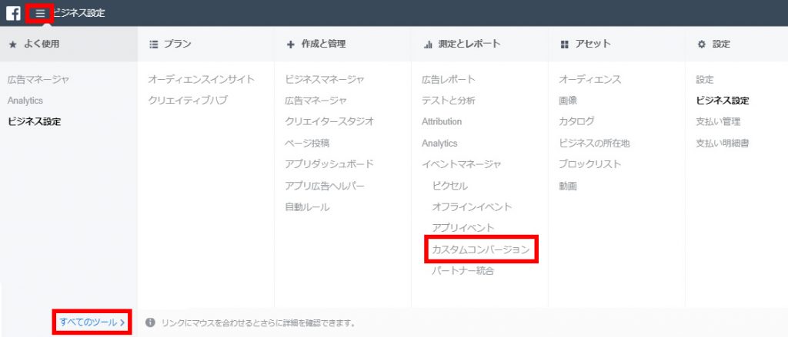The width and height of the screenshot is (788, 337).
Task: Click the info icon in footer
Action: (x=150, y=322)
